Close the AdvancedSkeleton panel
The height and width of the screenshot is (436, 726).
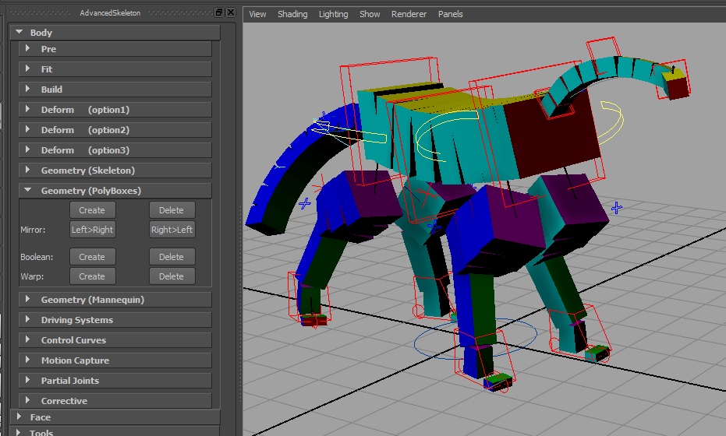(231, 12)
